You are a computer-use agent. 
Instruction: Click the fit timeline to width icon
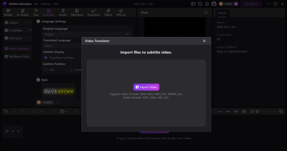(244, 111)
